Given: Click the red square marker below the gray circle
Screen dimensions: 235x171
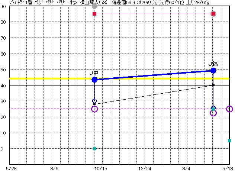Looking at the screenshot, I should [94, 14].
